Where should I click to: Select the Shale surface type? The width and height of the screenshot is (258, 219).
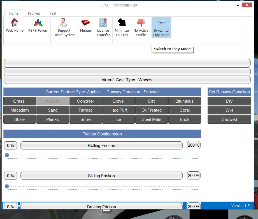[x=20, y=119]
